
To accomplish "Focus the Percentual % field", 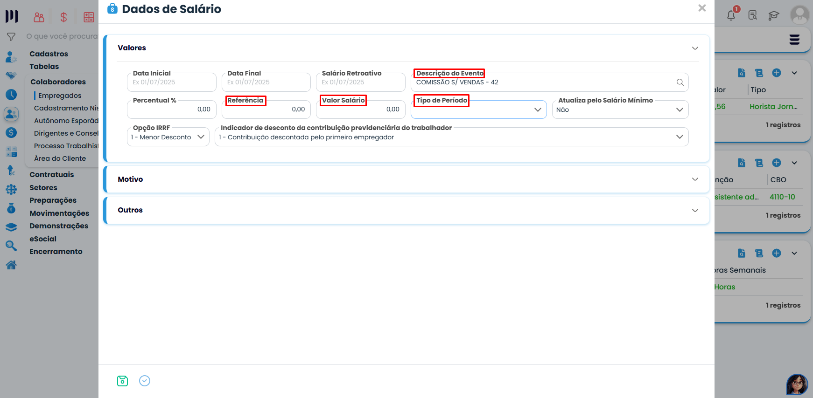I will 172,110.
